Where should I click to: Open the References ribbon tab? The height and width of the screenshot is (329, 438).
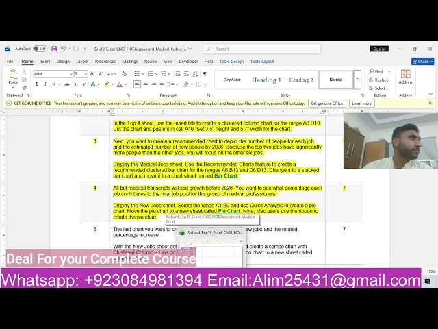pos(105,62)
